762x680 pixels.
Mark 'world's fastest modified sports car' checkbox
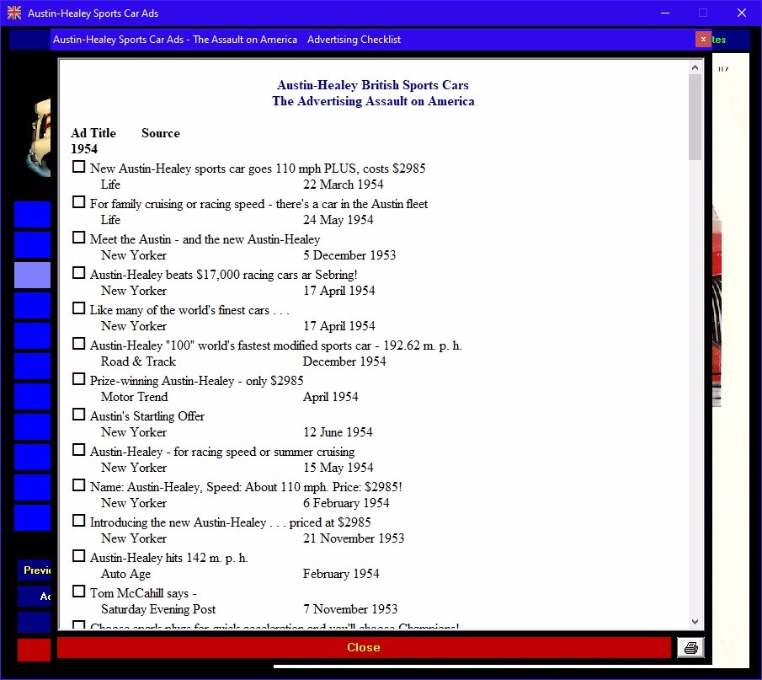(78, 344)
